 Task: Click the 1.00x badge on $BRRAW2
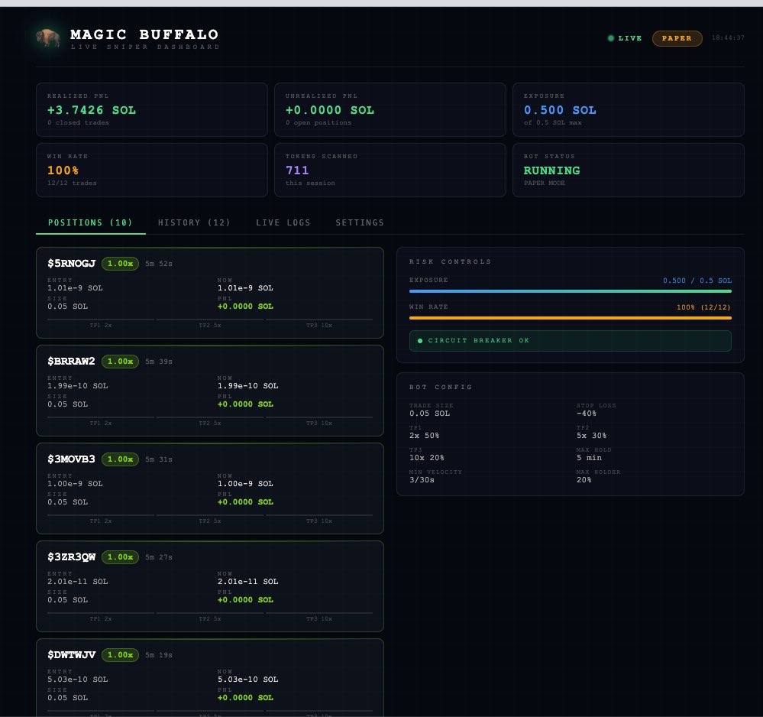[x=120, y=362]
